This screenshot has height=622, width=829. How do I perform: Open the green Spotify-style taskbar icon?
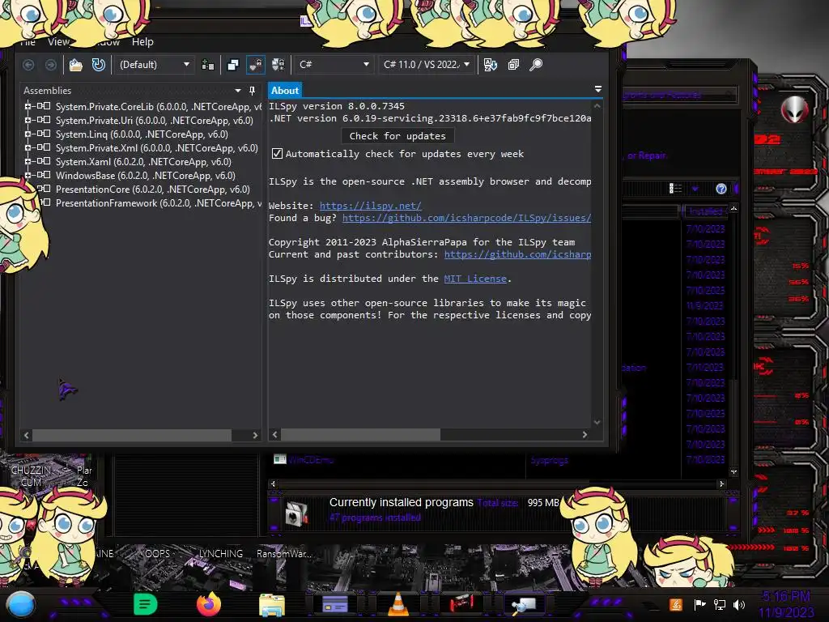pyautogui.click(x=146, y=604)
